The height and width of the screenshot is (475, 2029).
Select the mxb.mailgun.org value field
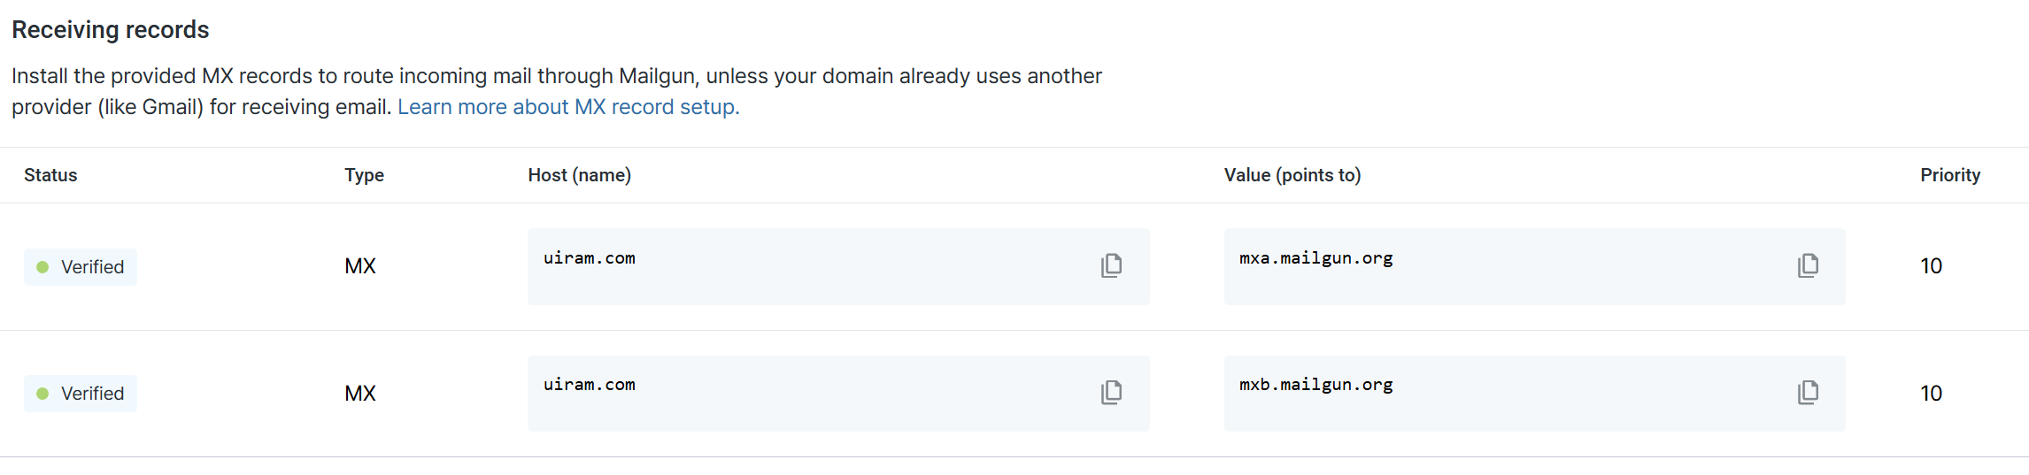[x=1534, y=394]
